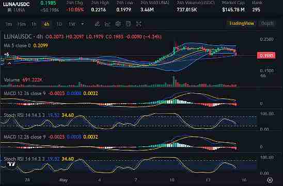Open the drawing tools pencil icon
The width and height of the screenshot is (283, 186).
click(x=98, y=24)
